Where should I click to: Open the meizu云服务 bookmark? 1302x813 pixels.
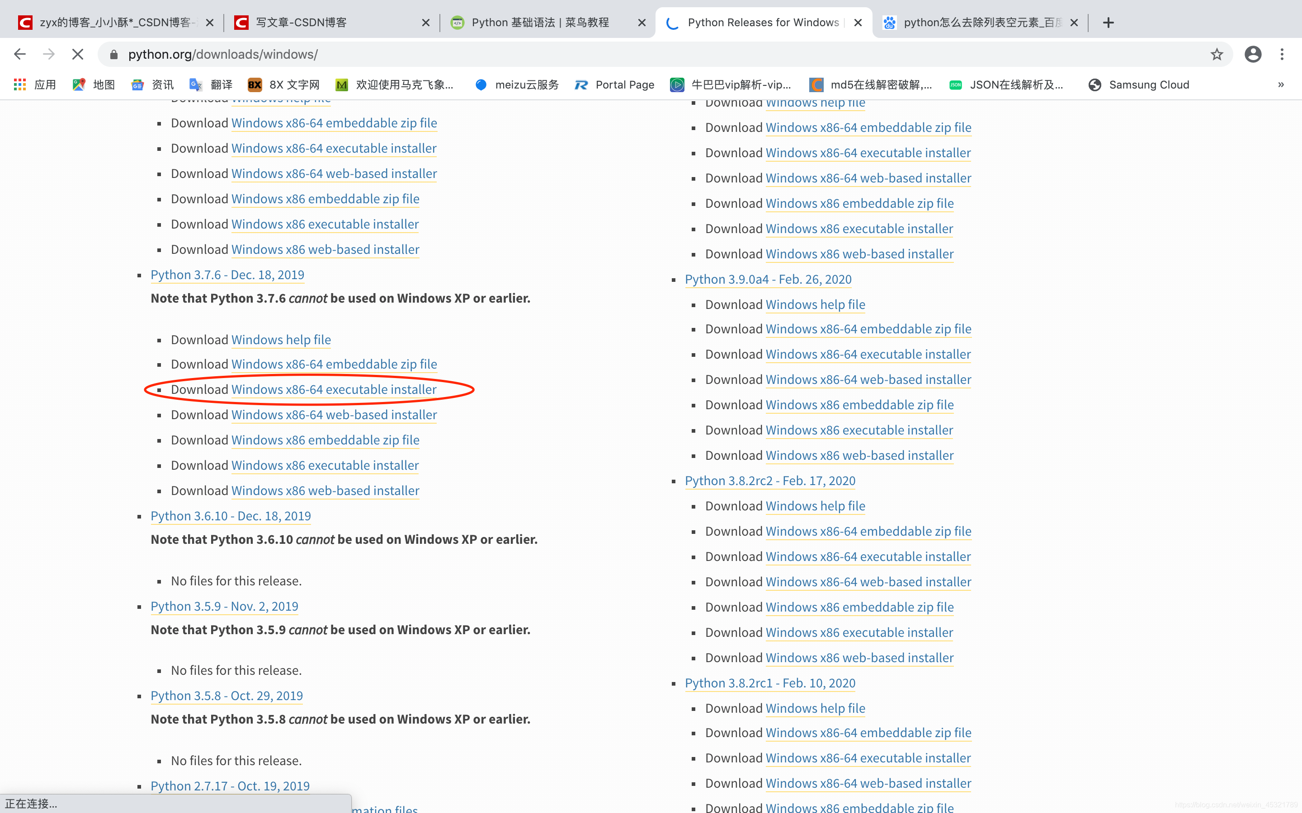pos(517,84)
